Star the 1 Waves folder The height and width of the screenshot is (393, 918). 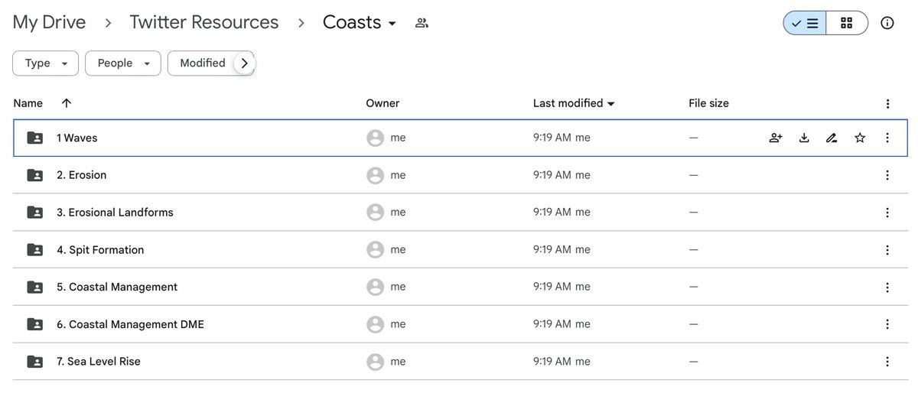coord(860,138)
